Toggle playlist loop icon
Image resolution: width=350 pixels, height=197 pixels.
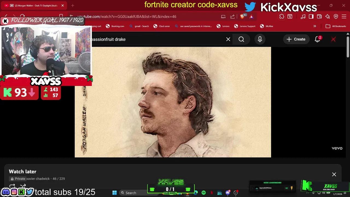point(12,186)
